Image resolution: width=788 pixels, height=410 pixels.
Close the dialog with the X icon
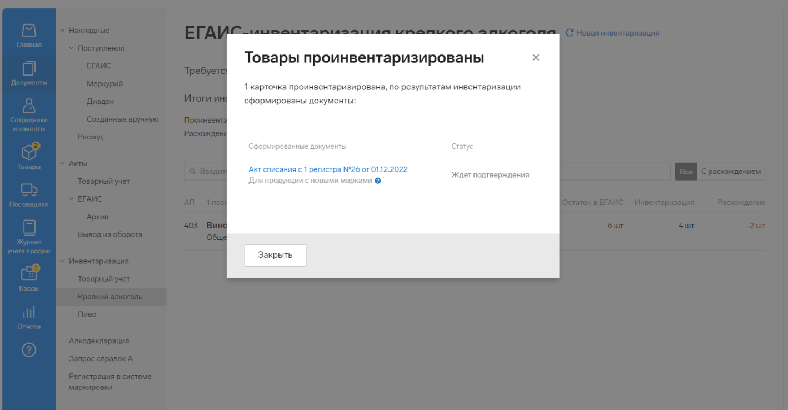click(x=536, y=58)
